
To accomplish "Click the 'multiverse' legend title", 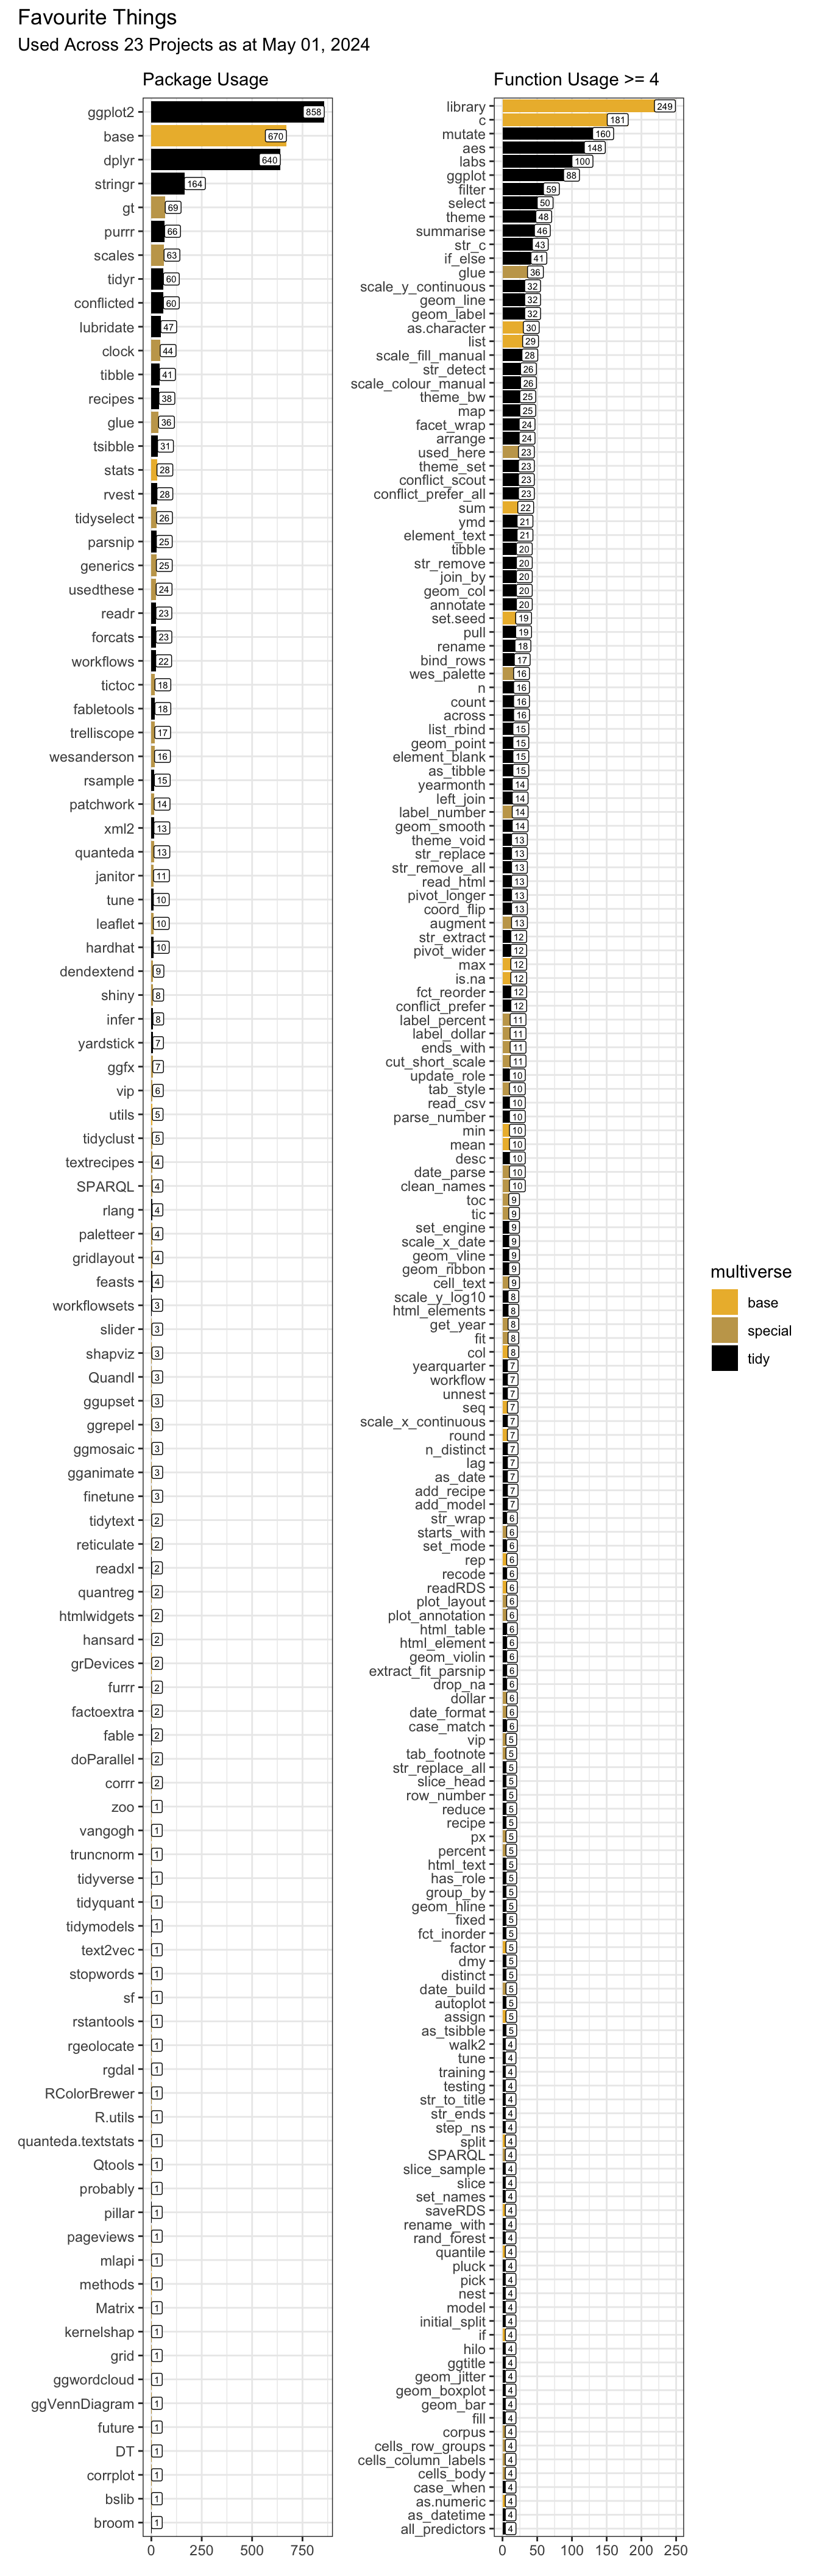I will pos(751,1272).
